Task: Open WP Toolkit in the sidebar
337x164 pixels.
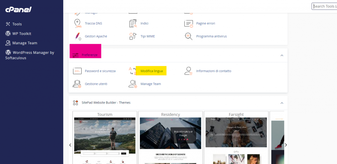Action: click(x=21, y=34)
